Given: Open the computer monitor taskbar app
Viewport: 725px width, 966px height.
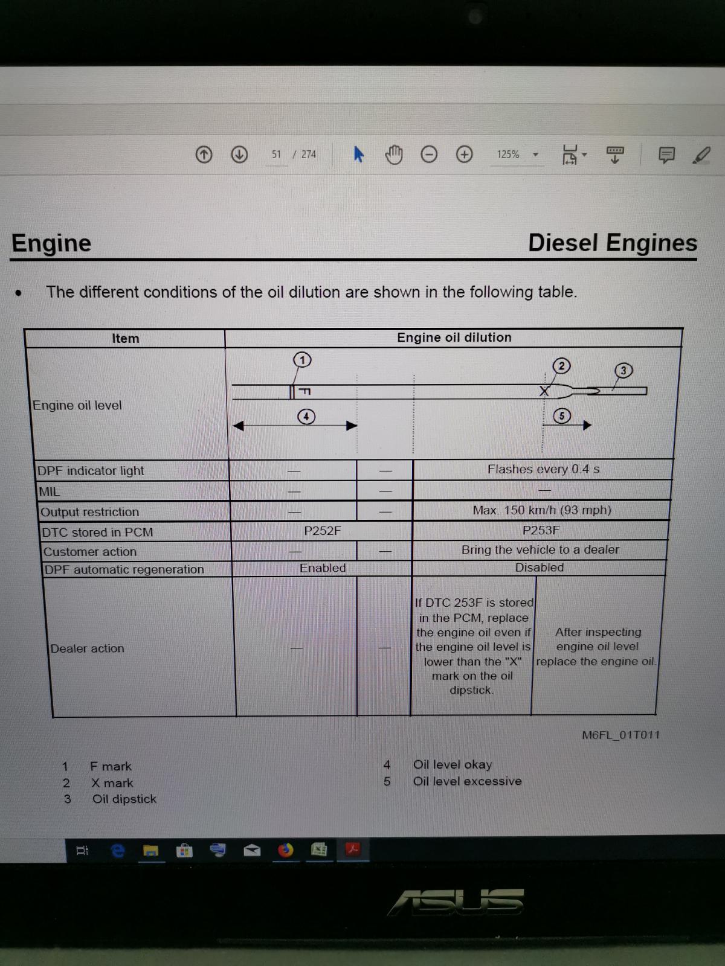Looking at the screenshot, I should (217, 850).
